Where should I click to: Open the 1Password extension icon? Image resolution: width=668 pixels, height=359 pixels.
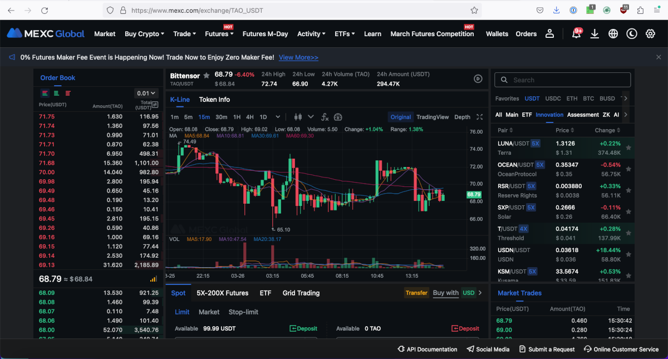pos(573,10)
